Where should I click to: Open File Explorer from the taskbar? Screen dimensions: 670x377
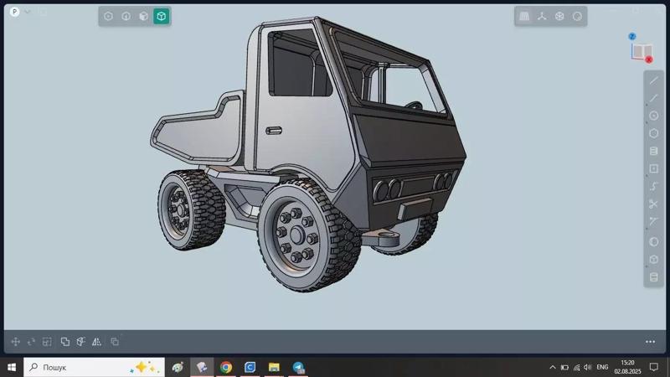[274, 367]
